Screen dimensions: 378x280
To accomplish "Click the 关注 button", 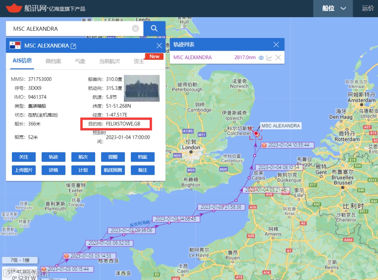I will click(x=24, y=157).
